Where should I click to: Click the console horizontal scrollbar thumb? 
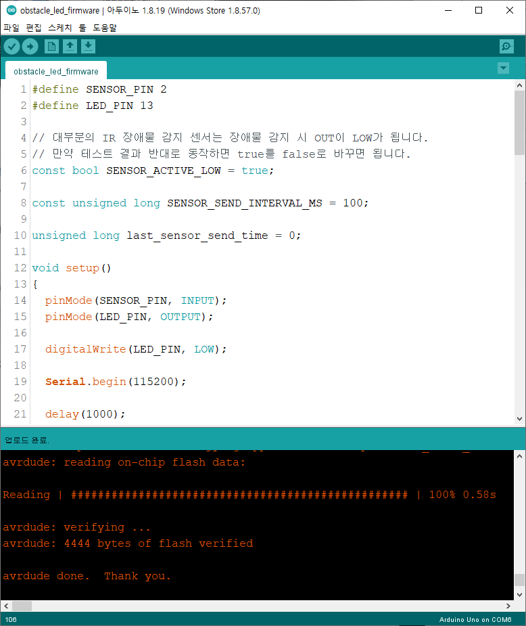[22, 606]
